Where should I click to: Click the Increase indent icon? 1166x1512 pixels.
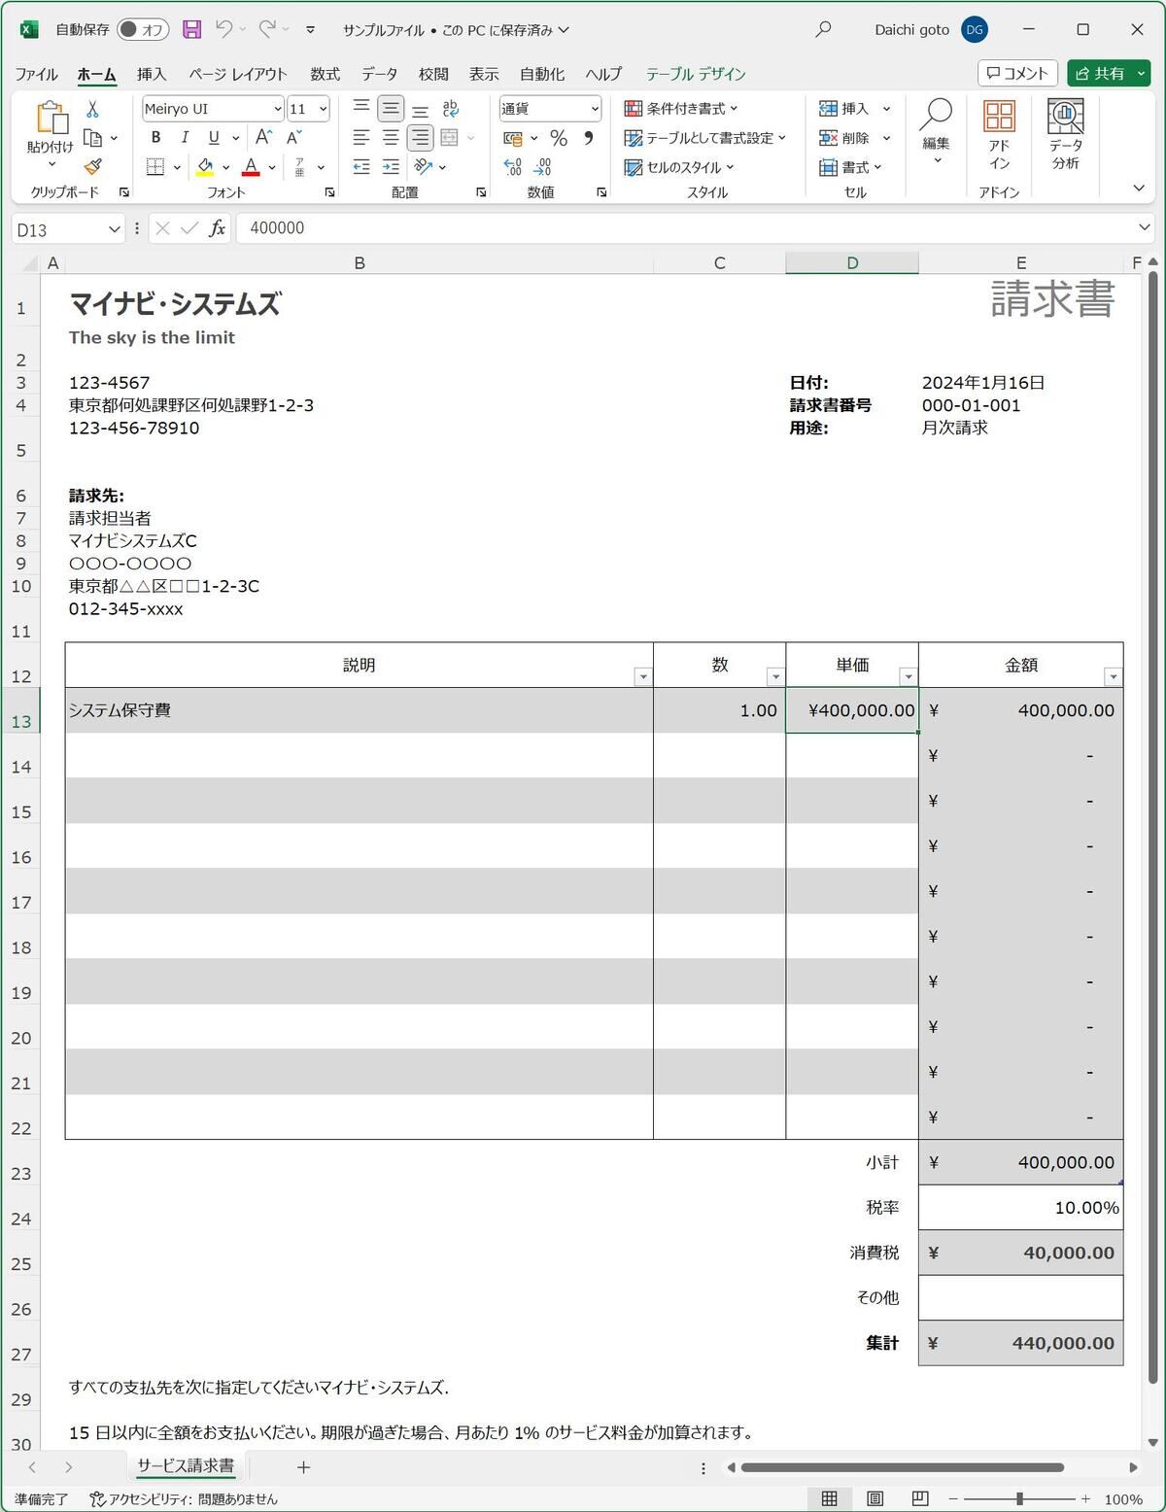391,167
